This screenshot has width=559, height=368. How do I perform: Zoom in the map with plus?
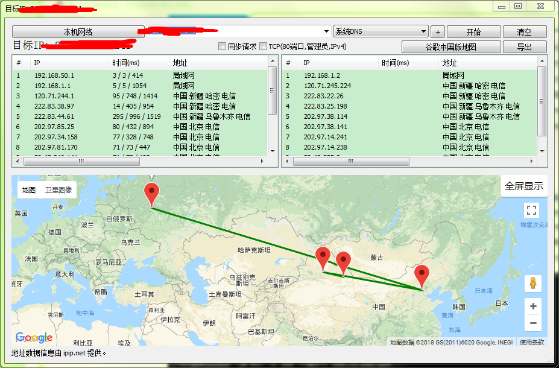click(533, 306)
